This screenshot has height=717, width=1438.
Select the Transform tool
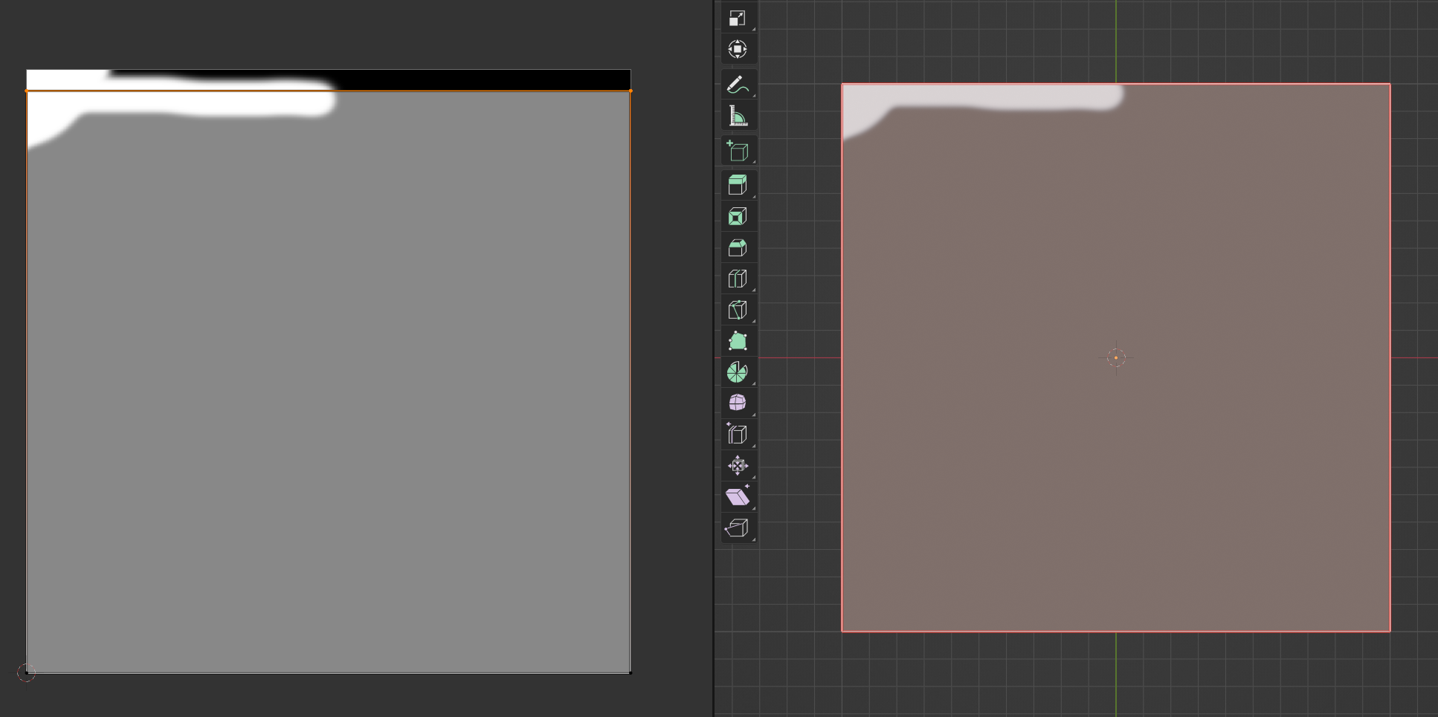738,50
